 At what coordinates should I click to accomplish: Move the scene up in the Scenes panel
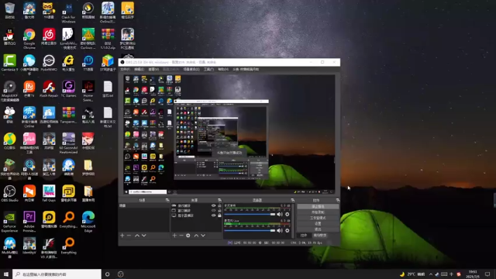point(137,236)
